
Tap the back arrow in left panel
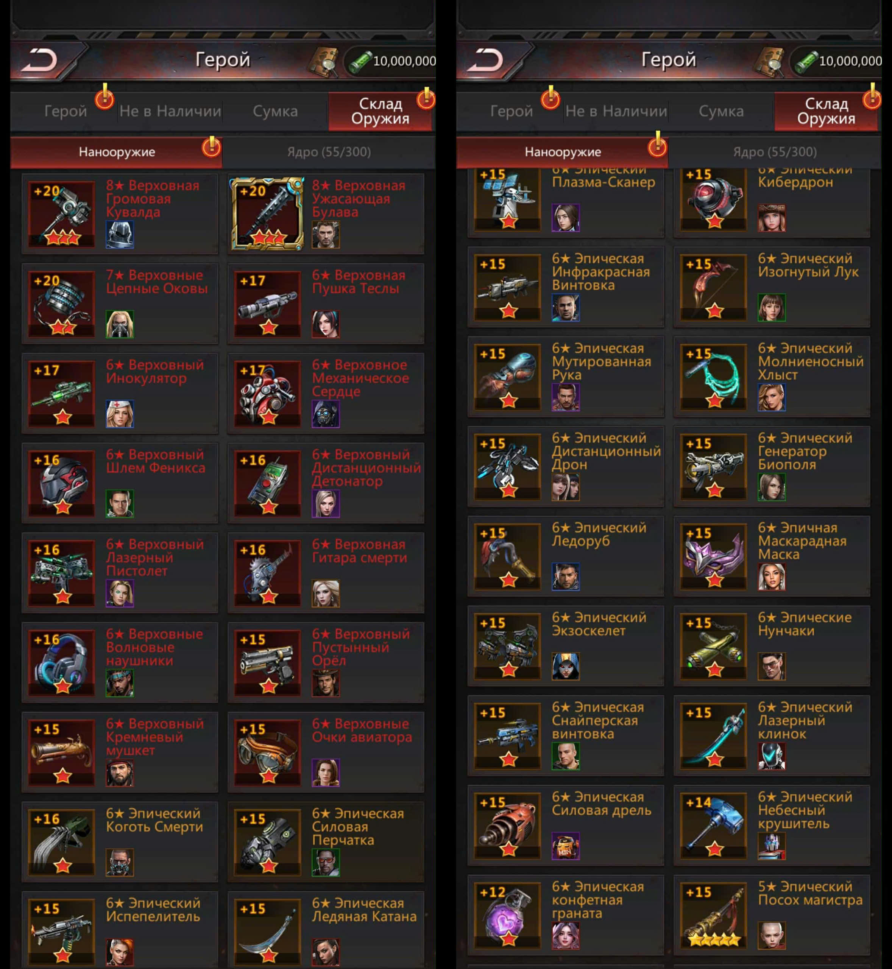[42, 60]
